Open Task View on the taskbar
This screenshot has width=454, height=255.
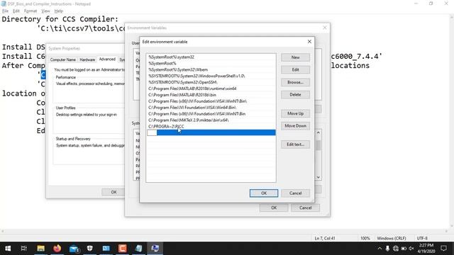click(x=24, y=249)
